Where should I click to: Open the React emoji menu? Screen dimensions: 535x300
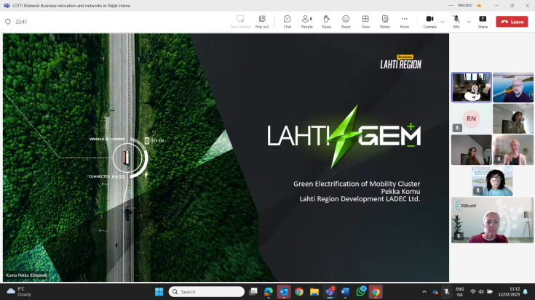pos(346,22)
